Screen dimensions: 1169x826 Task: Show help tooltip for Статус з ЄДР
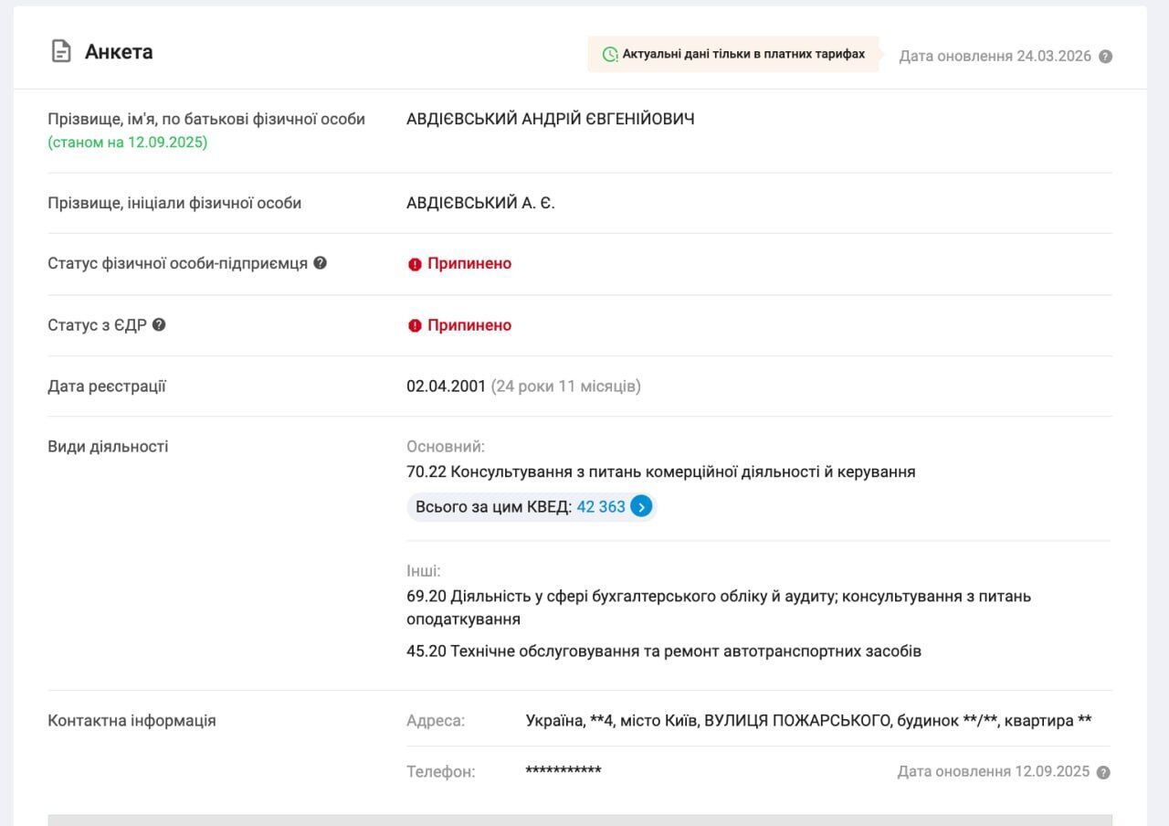click(x=159, y=324)
